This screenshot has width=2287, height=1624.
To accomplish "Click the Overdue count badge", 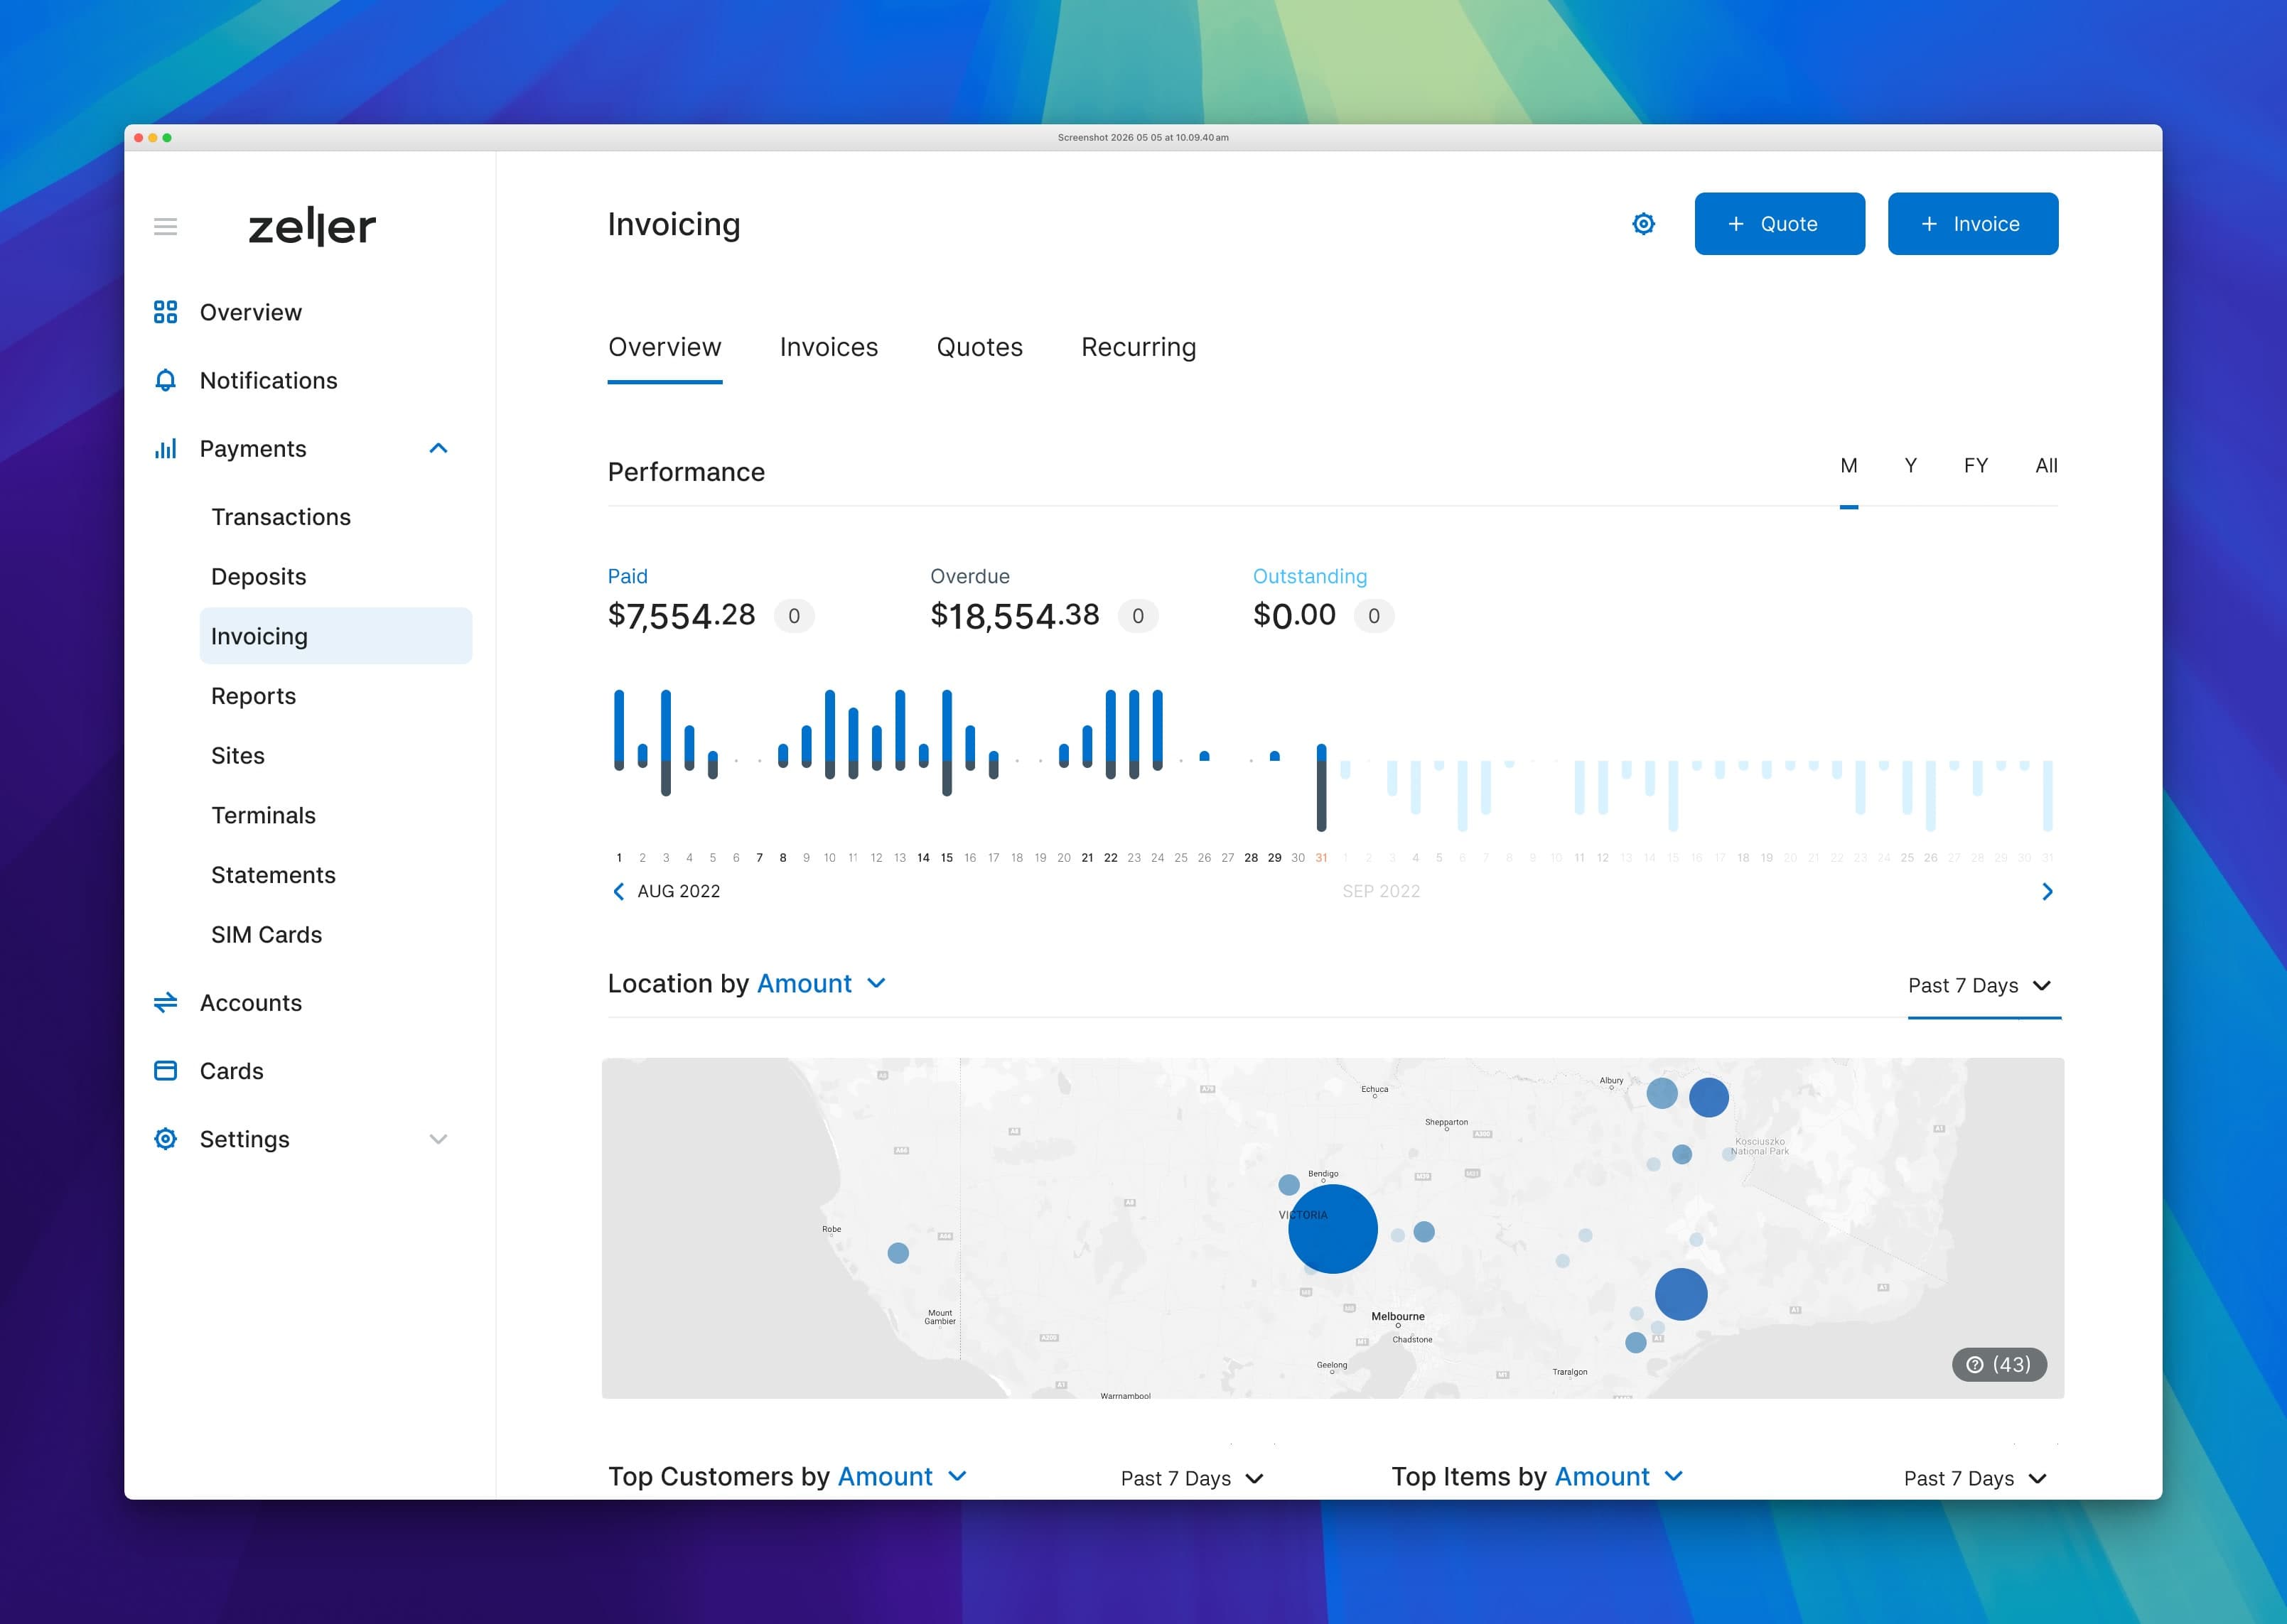I will (x=1138, y=616).
